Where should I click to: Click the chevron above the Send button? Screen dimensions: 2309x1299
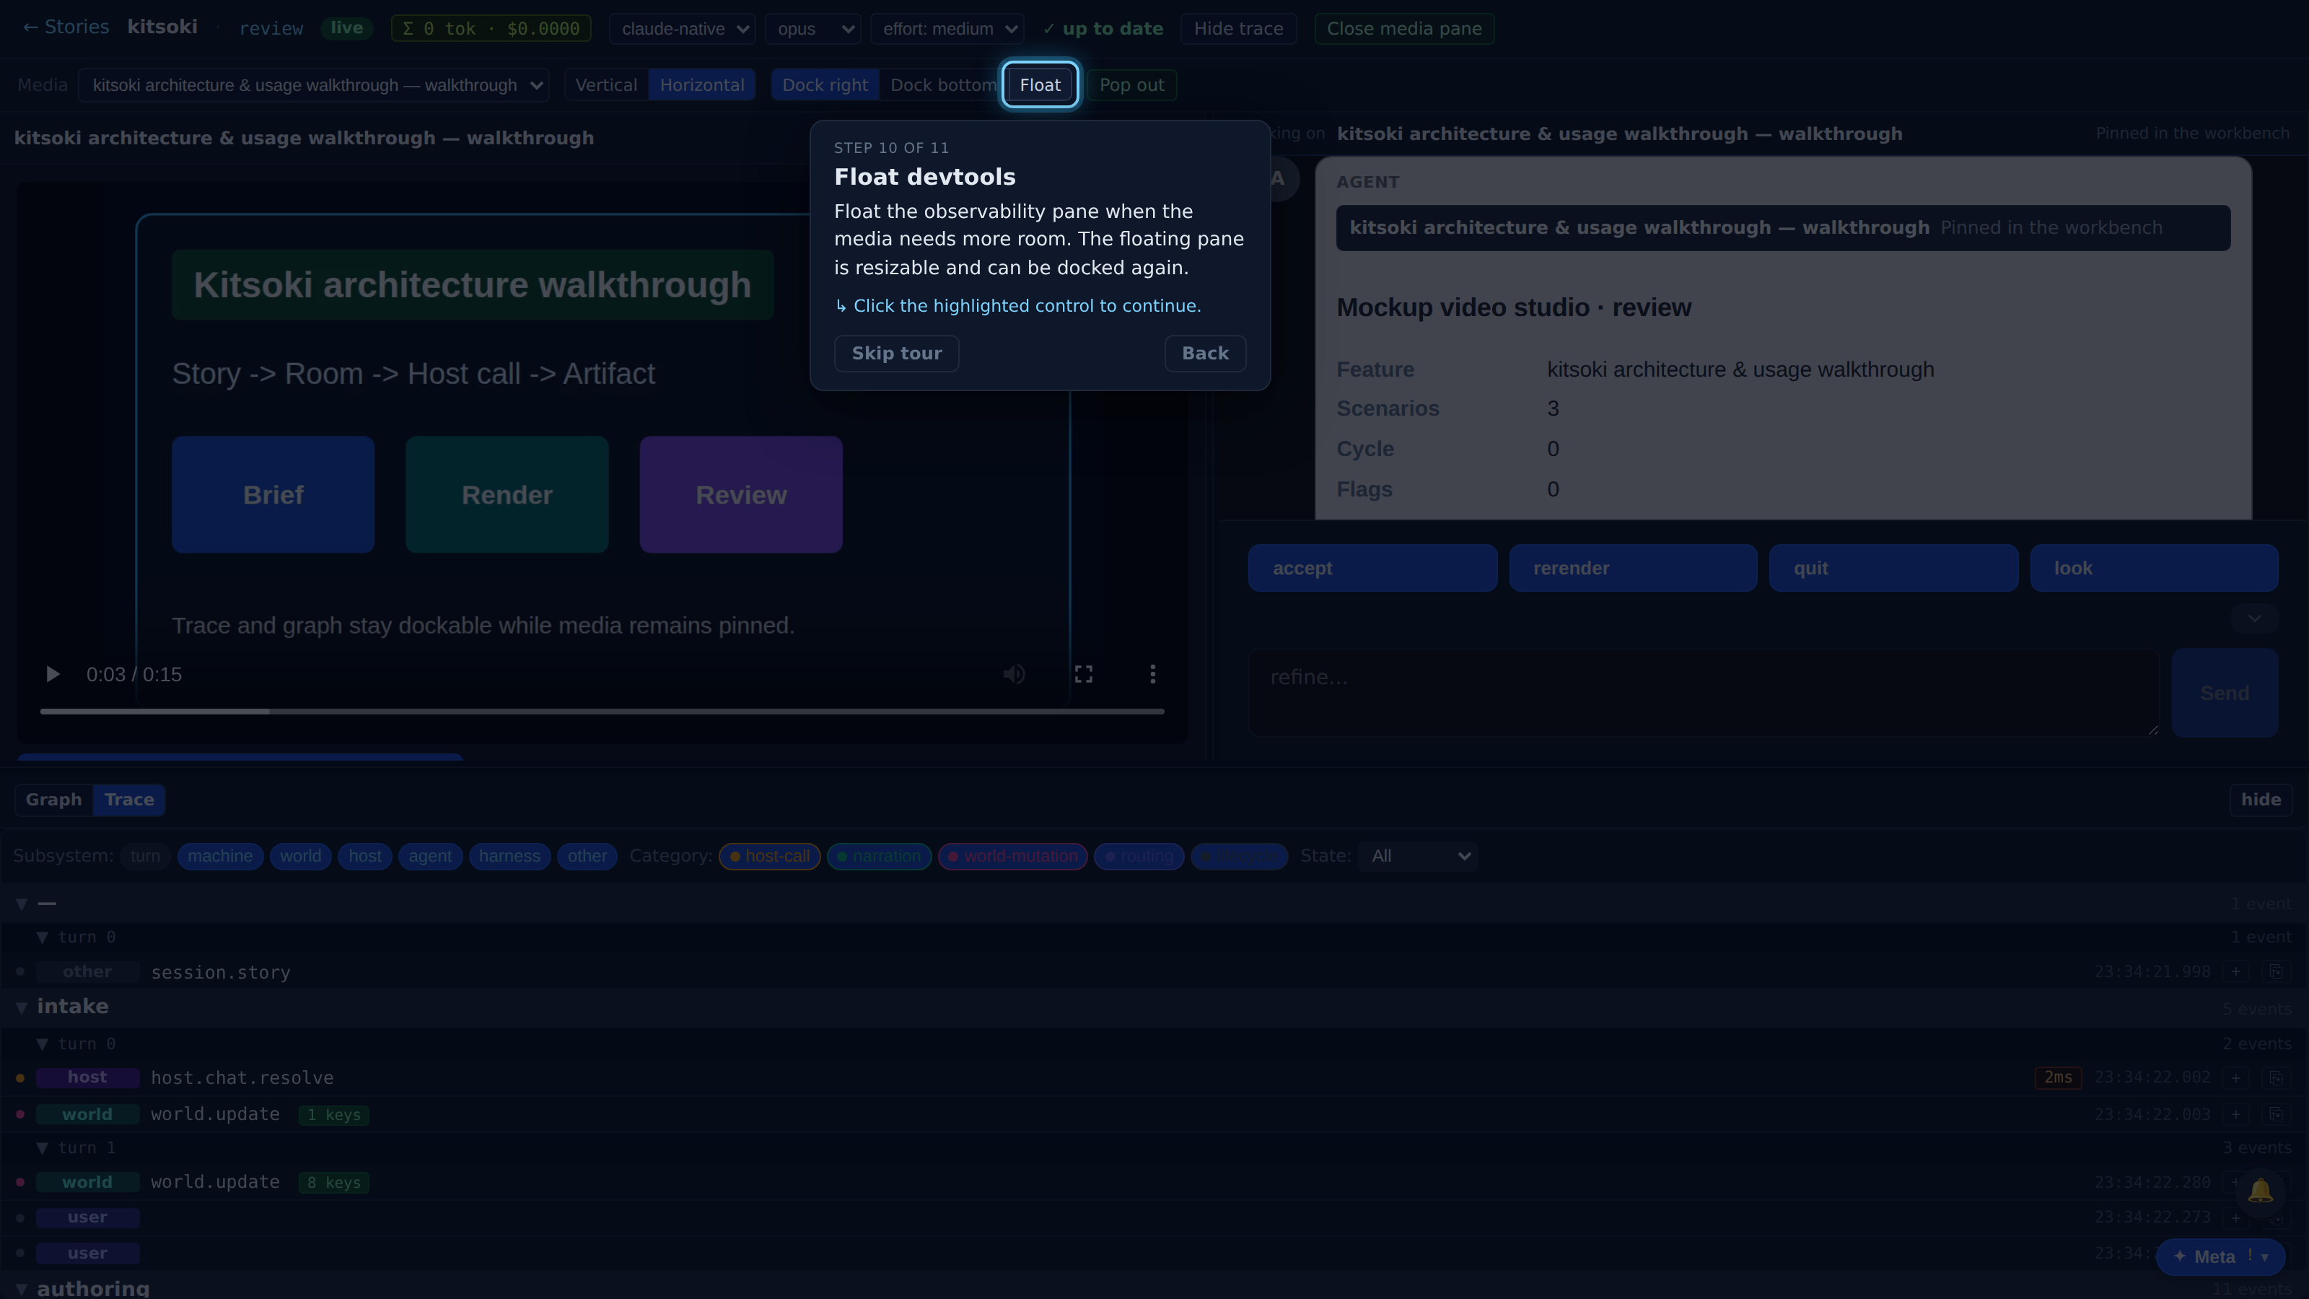click(x=2254, y=618)
